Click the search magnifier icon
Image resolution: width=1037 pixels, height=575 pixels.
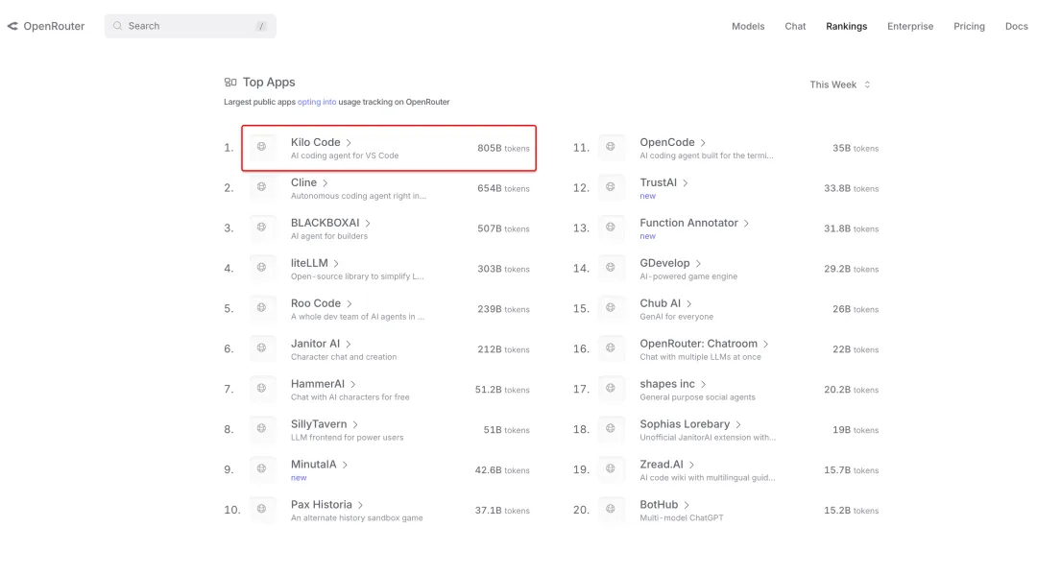[x=118, y=26]
